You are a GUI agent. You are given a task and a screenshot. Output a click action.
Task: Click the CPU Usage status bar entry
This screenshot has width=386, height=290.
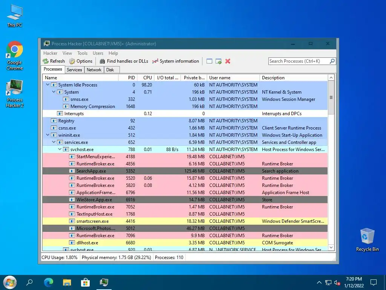pos(59,258)
